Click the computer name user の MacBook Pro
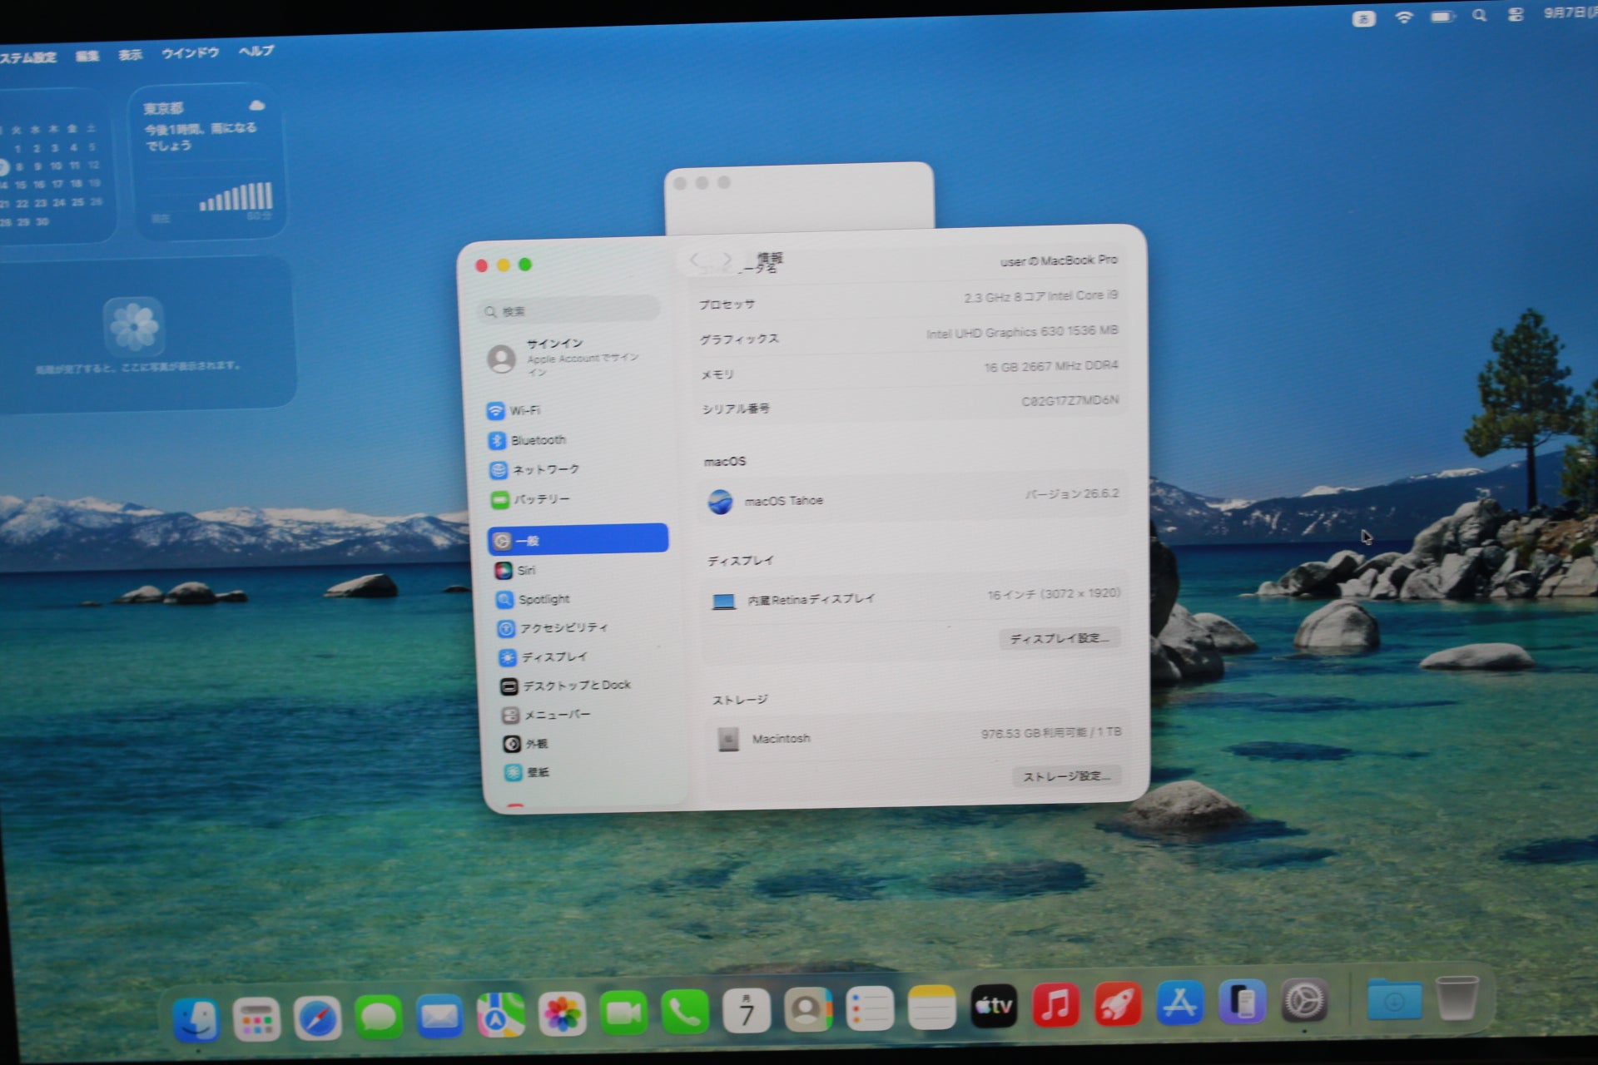The image size is (1598, 1065). pos(1059,260)
